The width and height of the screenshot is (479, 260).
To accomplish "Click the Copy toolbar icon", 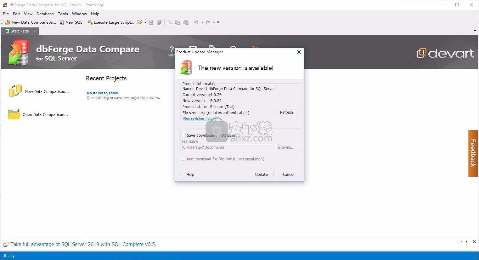I will click(x=178, y=22).
